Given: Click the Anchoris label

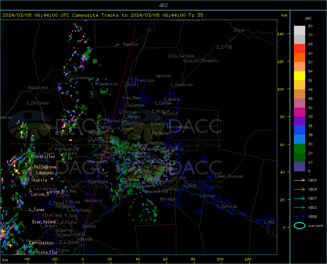Looking at the screenshot, I should tap(93, 200).
